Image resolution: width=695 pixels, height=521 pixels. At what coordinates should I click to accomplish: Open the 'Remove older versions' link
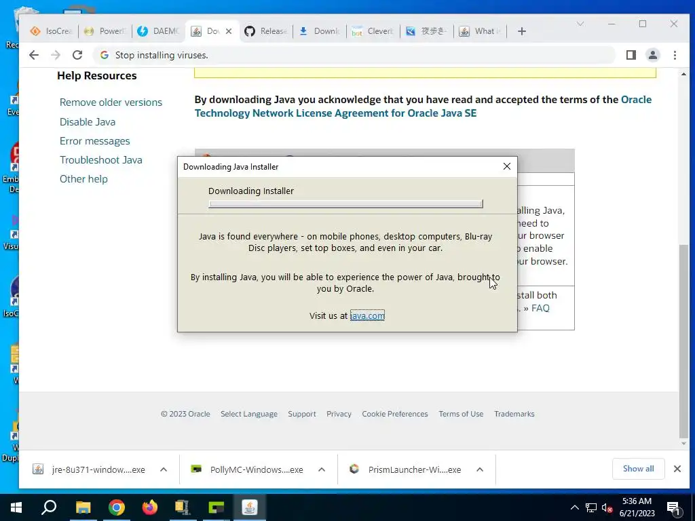click(111, 102)
